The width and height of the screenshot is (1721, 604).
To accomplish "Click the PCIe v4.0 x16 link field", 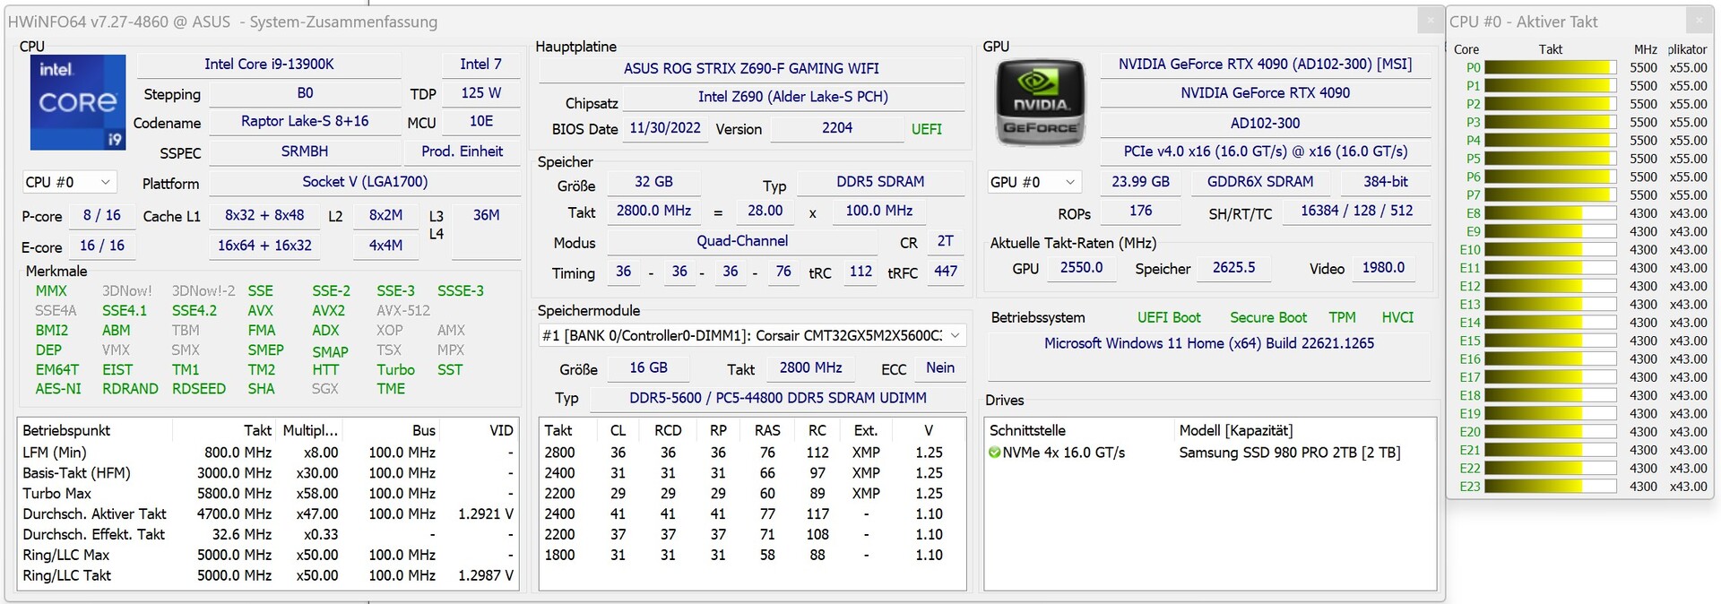I will coord(1265,151).
